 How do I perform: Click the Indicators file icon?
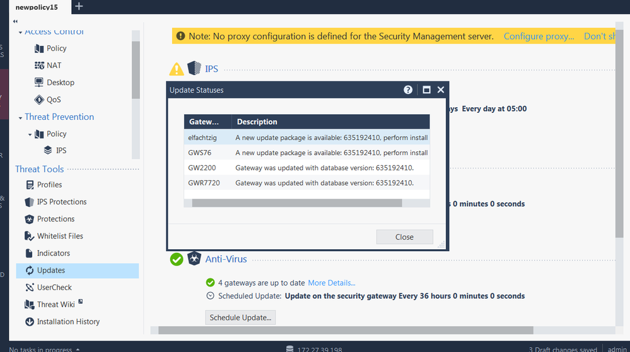[29, 253]
